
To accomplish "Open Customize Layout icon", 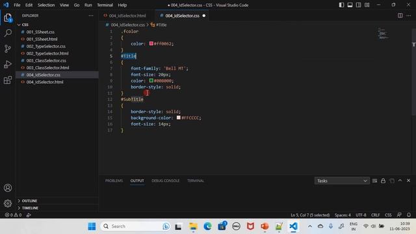I will point(367,5).
